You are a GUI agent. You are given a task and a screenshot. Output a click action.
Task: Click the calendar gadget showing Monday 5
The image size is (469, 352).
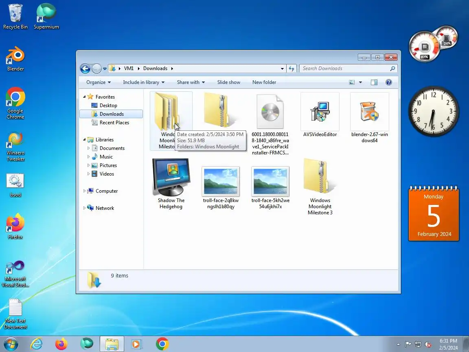click(434, 213)
